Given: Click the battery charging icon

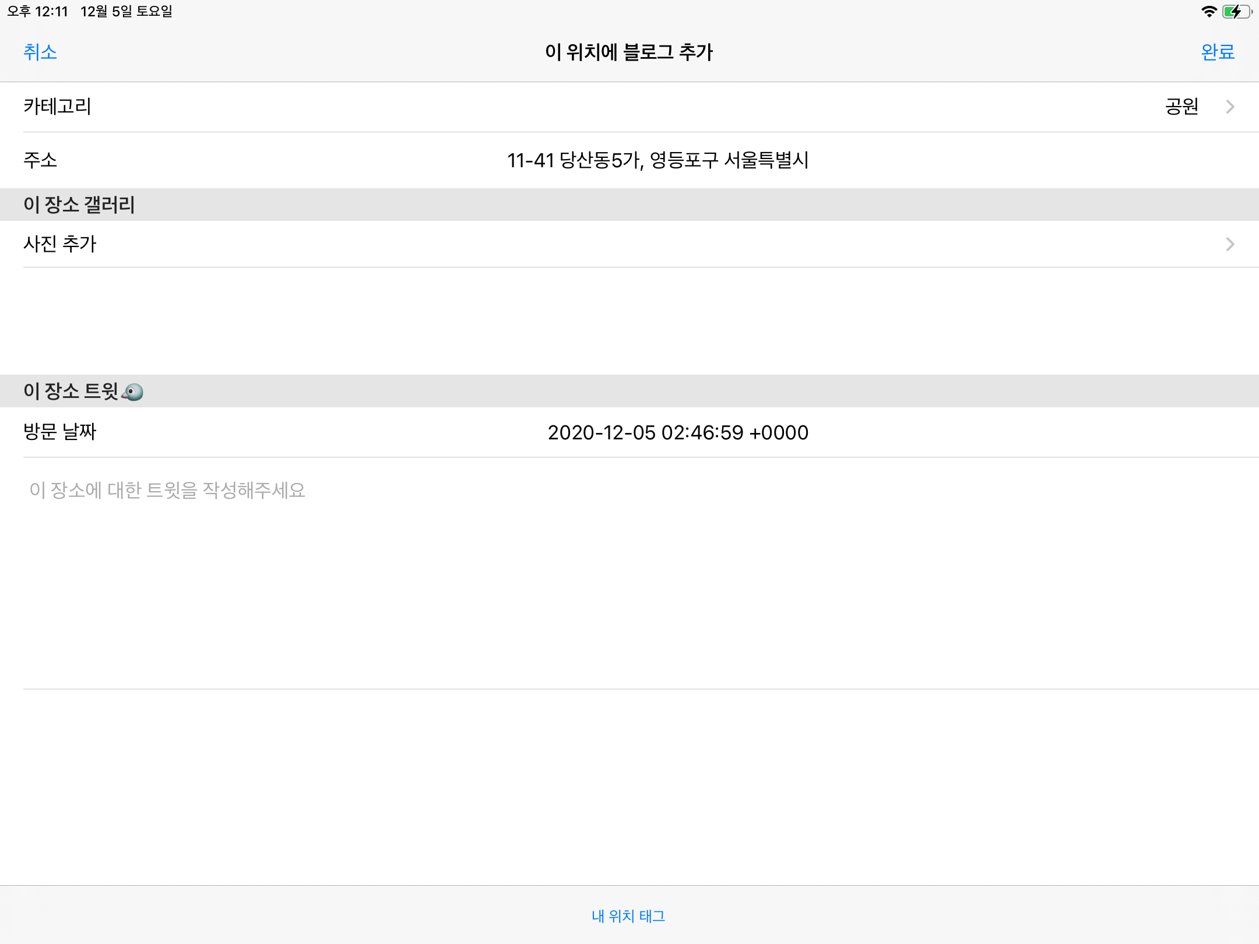Looking at the screenshot, I should (x=1236, y=12).
